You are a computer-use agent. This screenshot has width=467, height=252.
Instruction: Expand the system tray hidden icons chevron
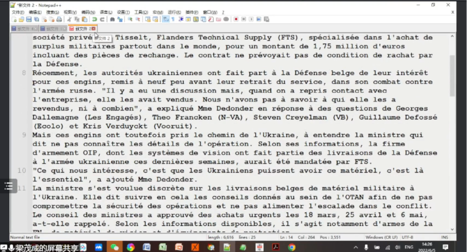point(355,247)
